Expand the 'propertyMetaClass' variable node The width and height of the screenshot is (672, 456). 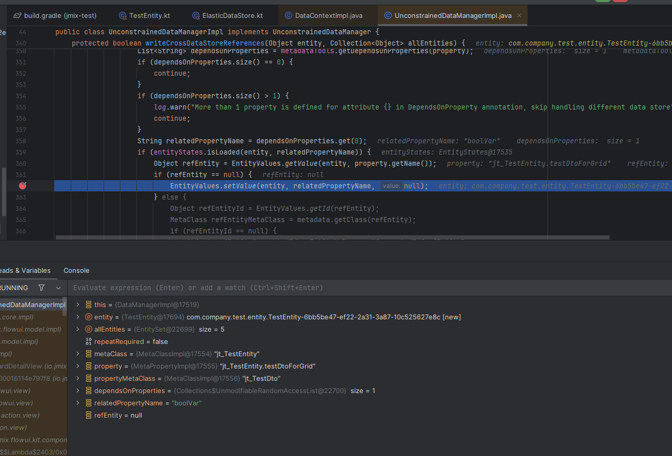[x=78, y=379]
